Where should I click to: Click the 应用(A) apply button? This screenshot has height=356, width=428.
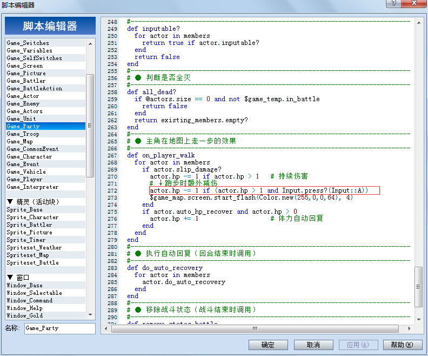coord(358,345)
